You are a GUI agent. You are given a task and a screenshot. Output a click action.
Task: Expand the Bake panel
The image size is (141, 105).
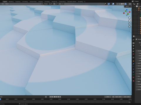138,82
